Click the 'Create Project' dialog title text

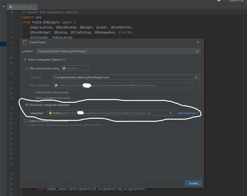tap(38, 42)
